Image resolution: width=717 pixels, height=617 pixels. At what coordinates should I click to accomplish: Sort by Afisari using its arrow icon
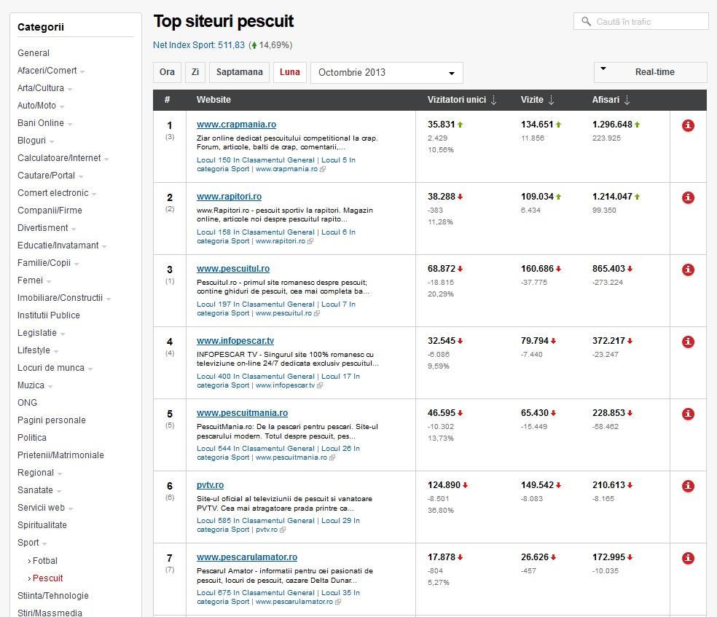coord(627,100)
